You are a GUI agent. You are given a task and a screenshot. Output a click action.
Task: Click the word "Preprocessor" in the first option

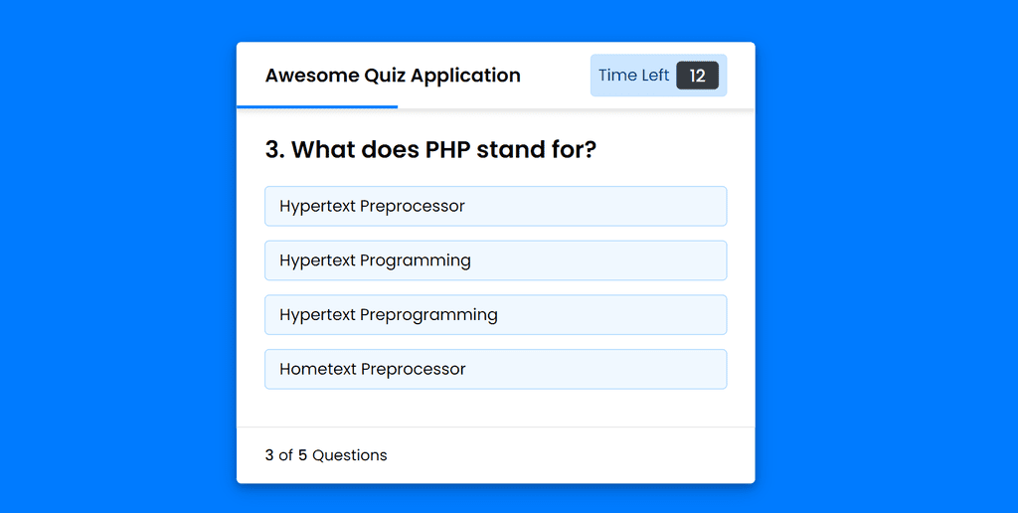tap(413, 206)
